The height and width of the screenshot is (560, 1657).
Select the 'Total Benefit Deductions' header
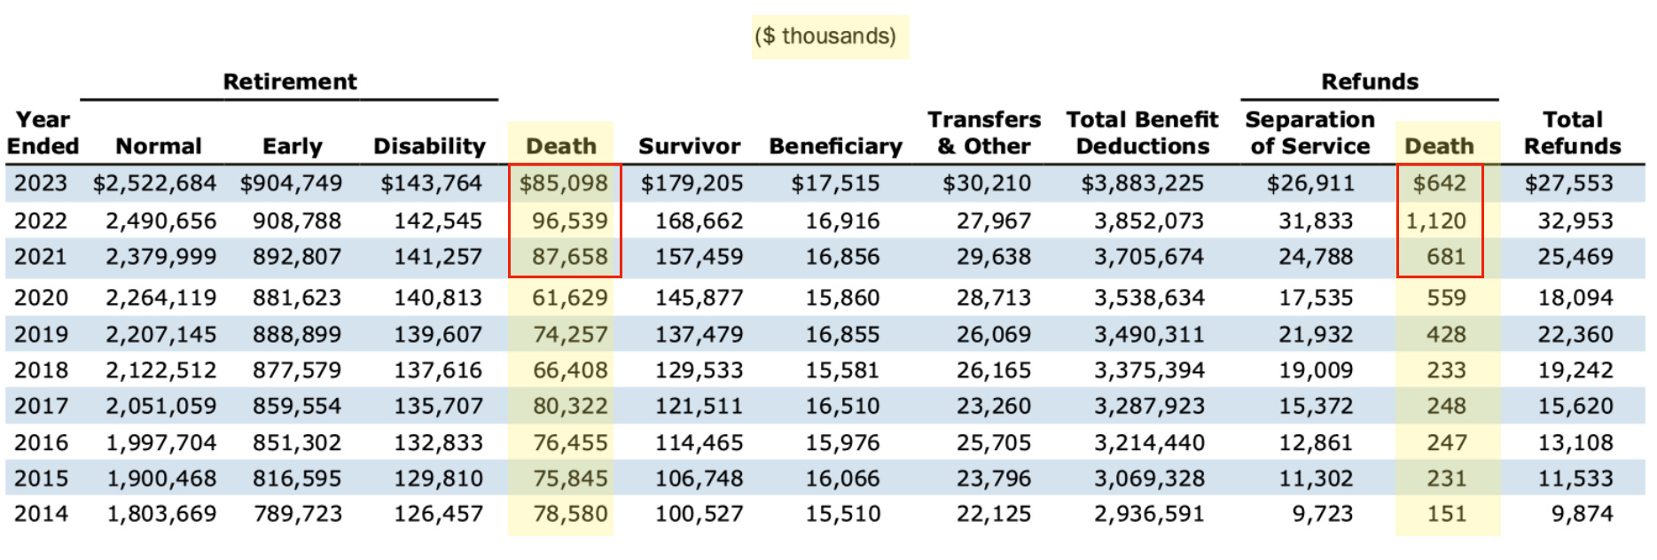[1142, 133]
